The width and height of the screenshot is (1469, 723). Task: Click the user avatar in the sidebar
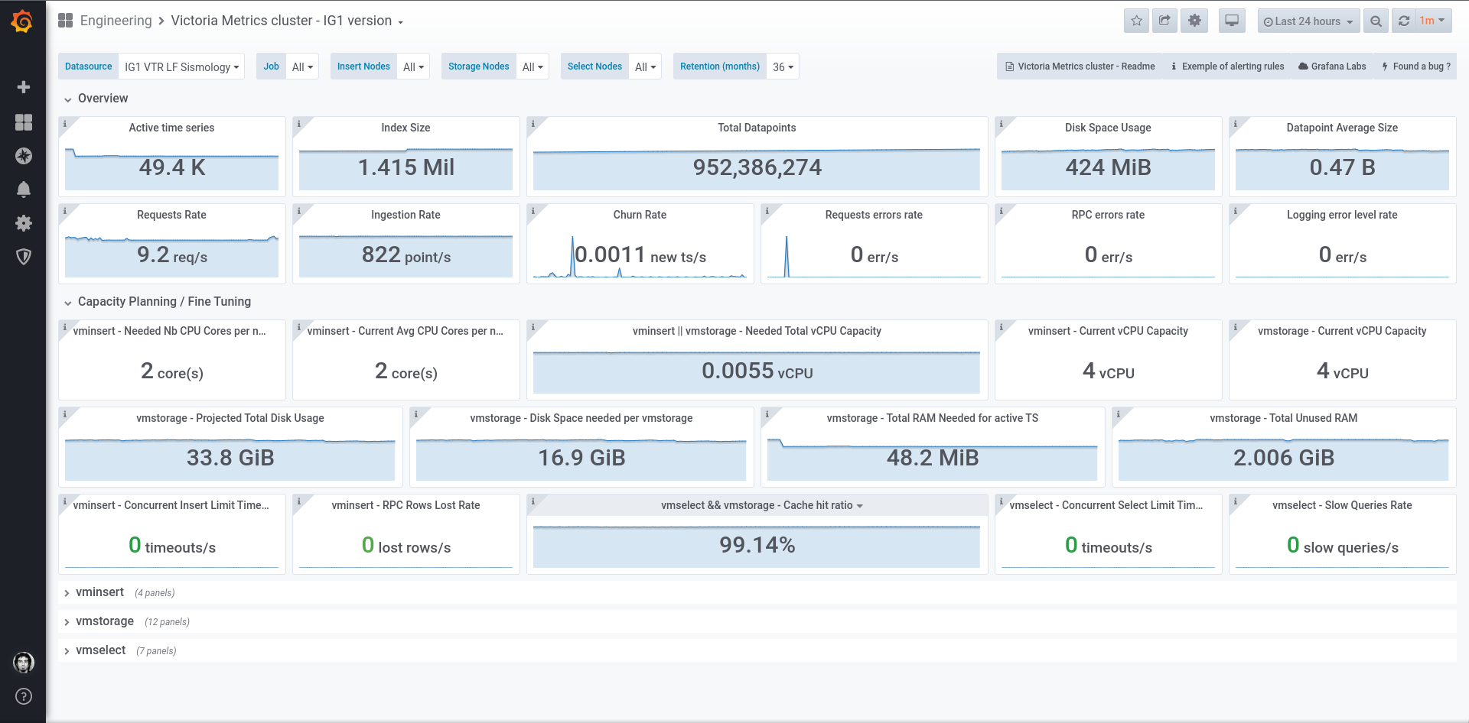[x=24, y=662]
